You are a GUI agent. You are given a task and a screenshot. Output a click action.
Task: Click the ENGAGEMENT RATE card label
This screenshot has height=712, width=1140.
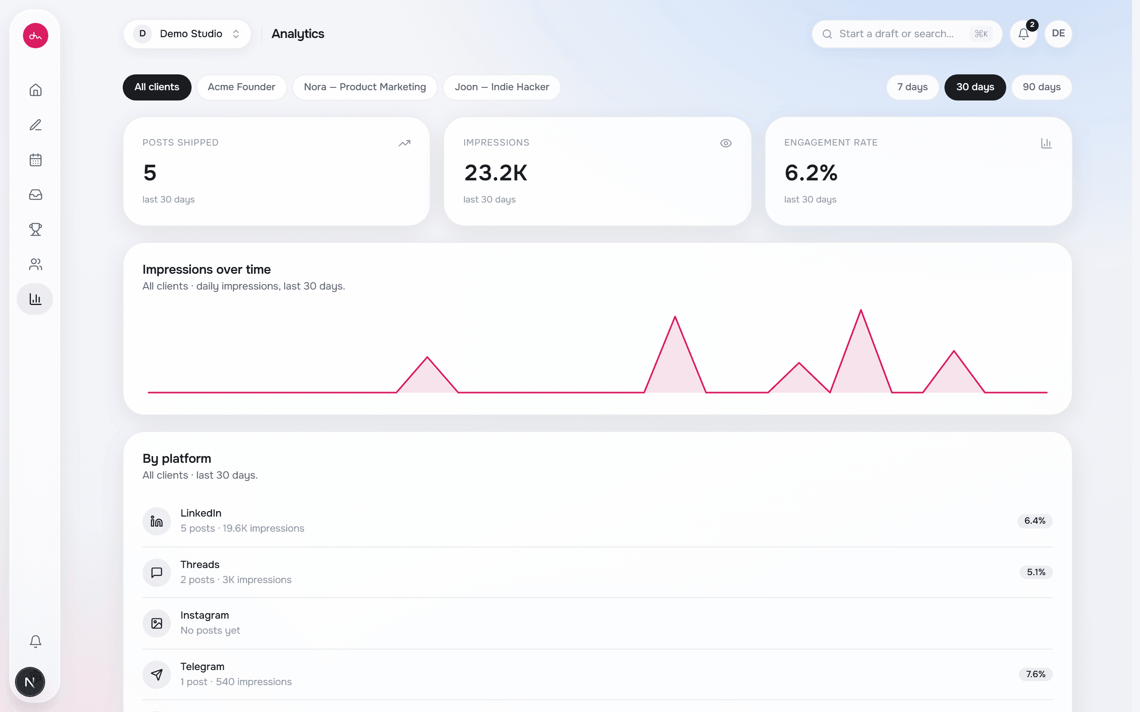[830, 143]
